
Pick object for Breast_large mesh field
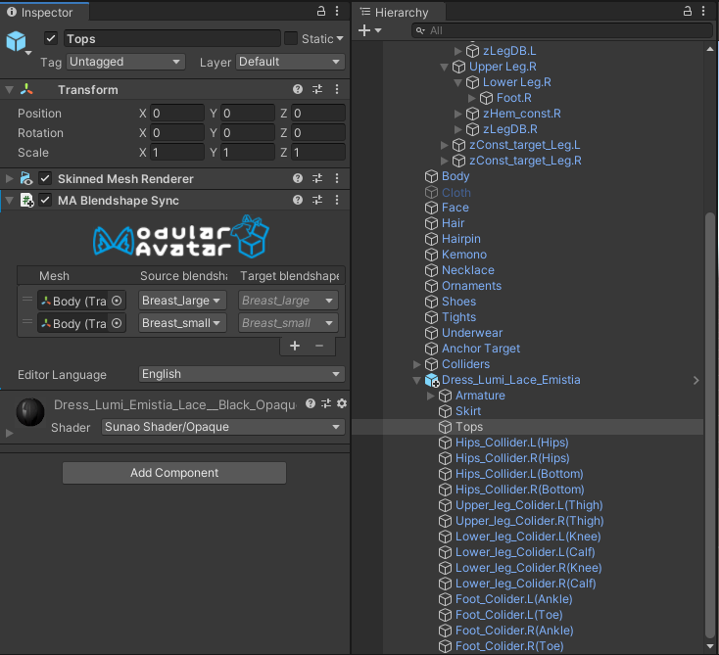pos(117,301)
